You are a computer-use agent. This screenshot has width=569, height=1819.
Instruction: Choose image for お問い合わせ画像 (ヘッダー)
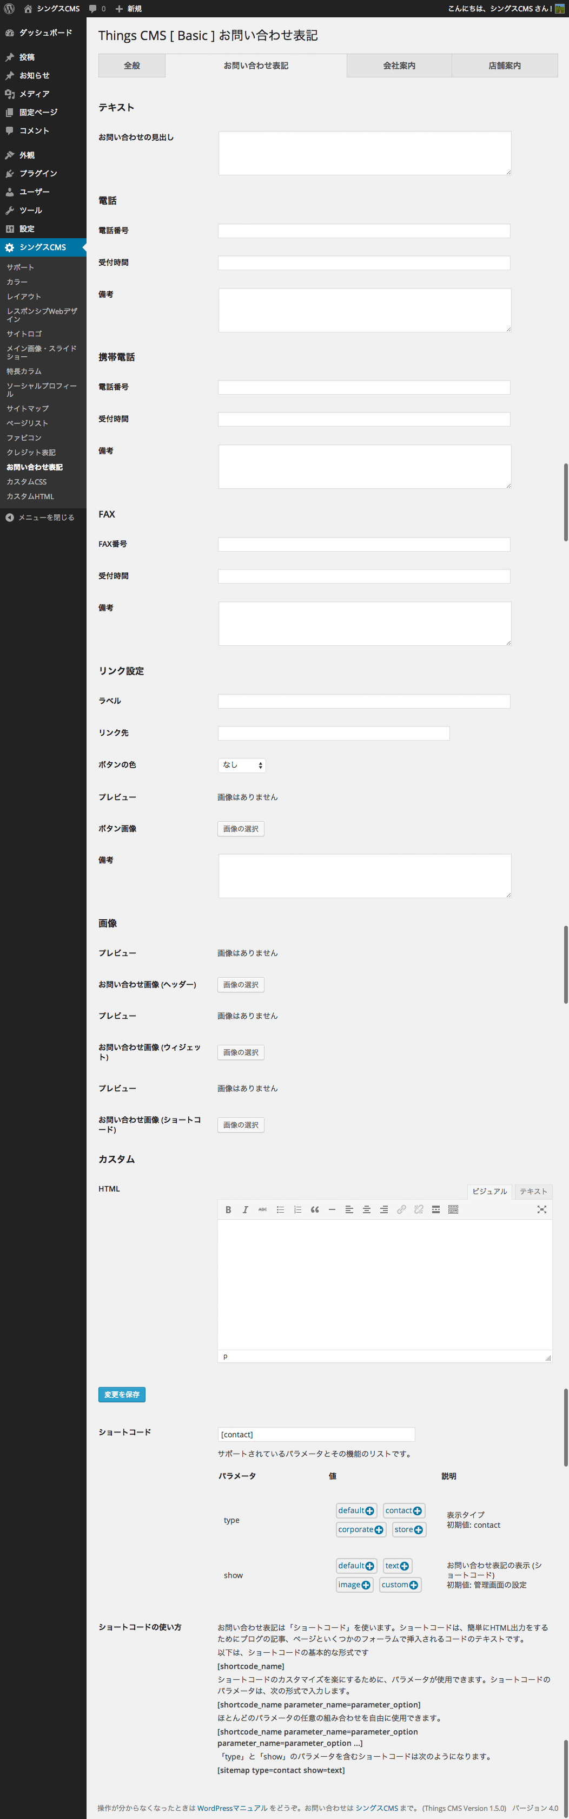(x=241, y=985)
